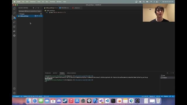Discard changes for hello_world.py
187x105 pixels.
coord(37,16)
